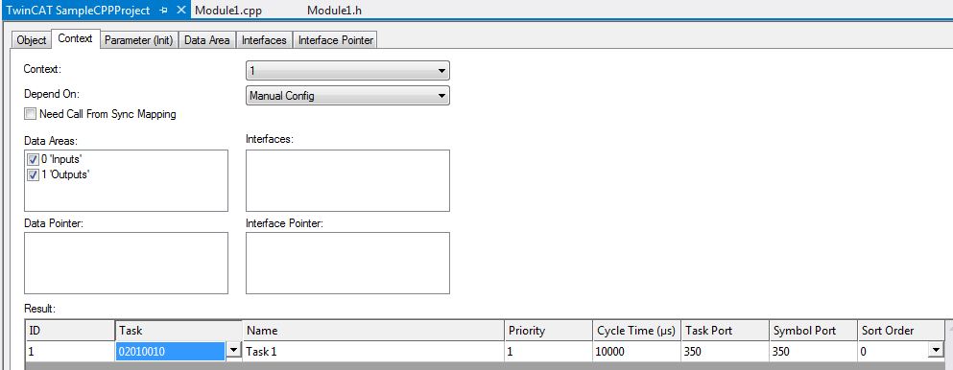Switch to the Module1.h document tab

tap(335, 11)
